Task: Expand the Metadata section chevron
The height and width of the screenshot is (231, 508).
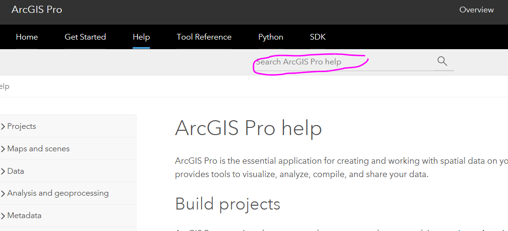Action: 3,216
